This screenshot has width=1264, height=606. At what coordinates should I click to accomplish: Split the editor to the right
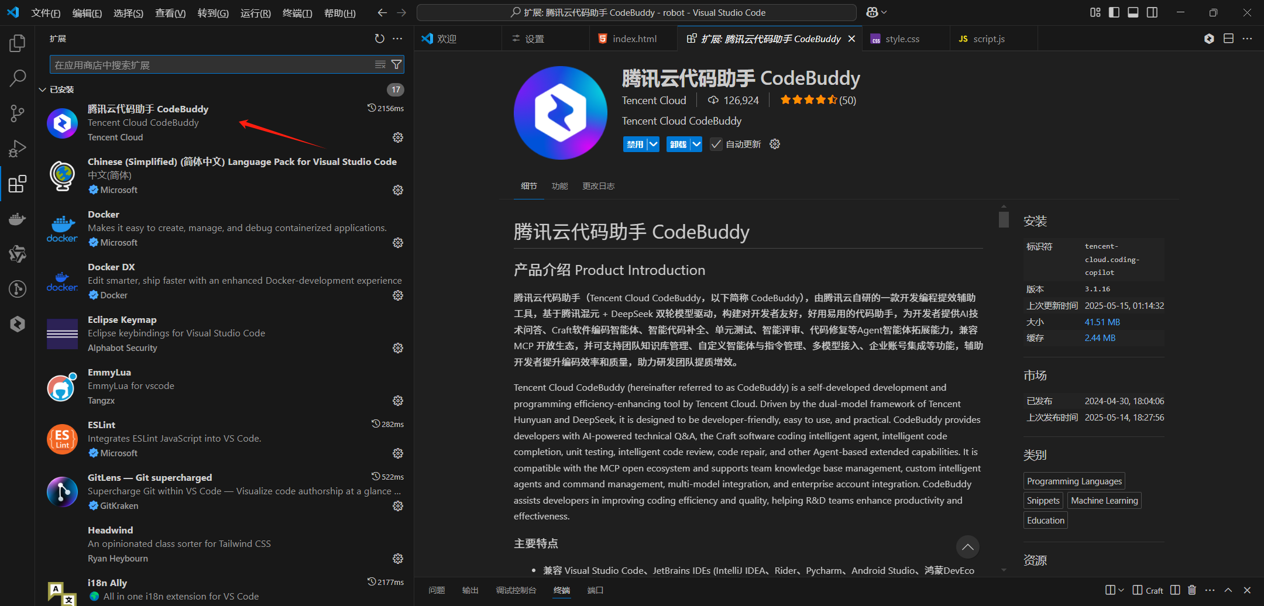(x=1228, y=39)
